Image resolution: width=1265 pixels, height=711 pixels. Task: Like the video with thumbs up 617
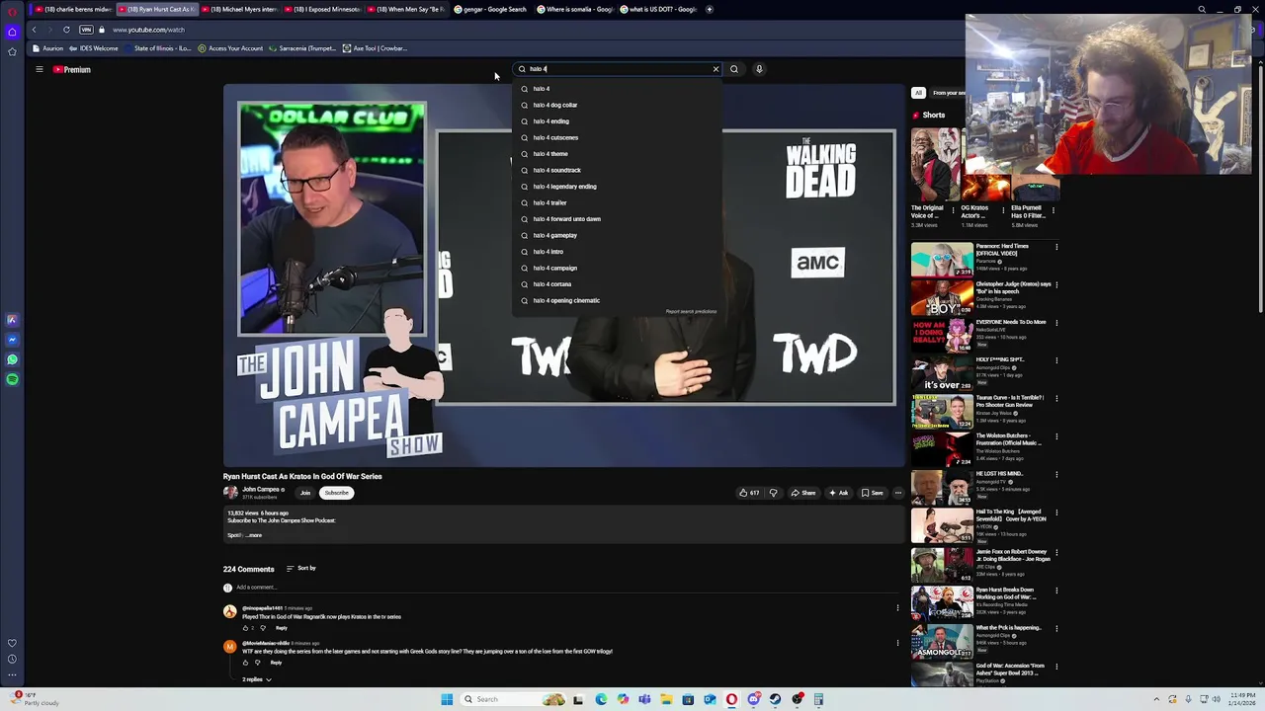[x=749, y=493]
